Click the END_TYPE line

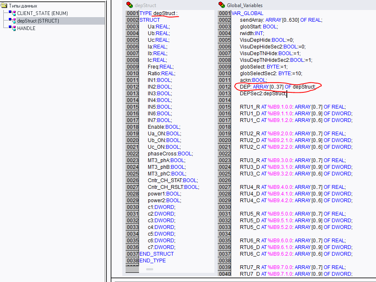point(152,261)
